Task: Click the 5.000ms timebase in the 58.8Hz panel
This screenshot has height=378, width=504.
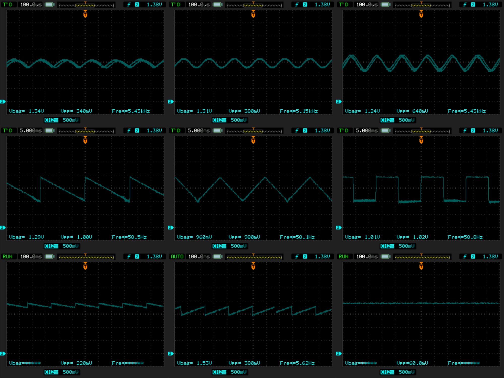Action: click(x=367, y=131)
